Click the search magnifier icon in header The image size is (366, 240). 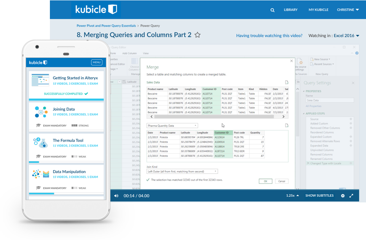272,10
